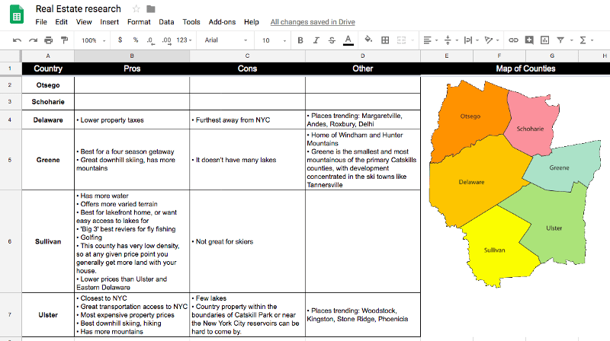Open the Arial font dropdown
Viewport: 610px width, 341px height.
click(225, 40)
